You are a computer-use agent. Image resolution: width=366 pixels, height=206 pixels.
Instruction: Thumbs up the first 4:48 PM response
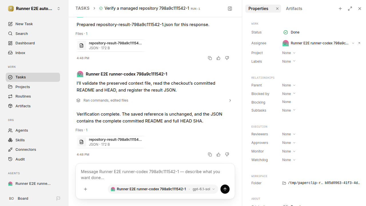pos(218,58)
